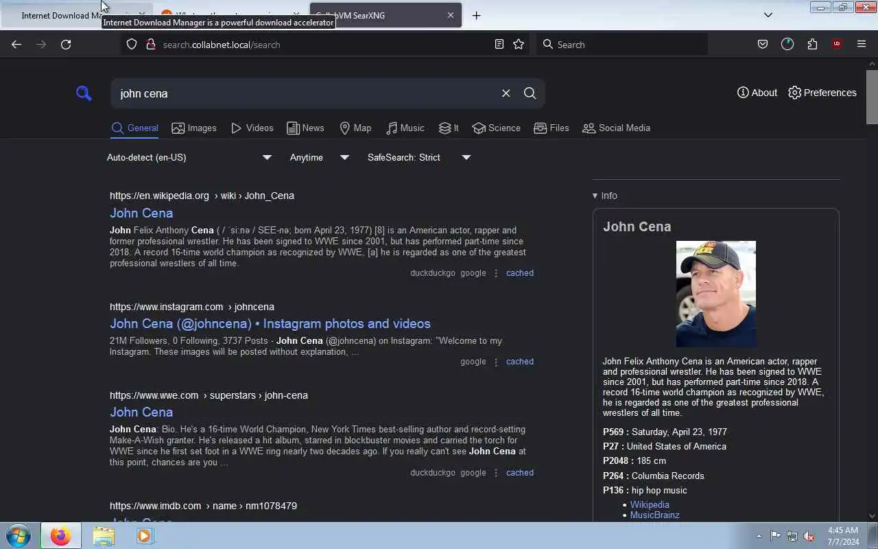
Task: Click the John Cena infobox photo
Action: 715,294
